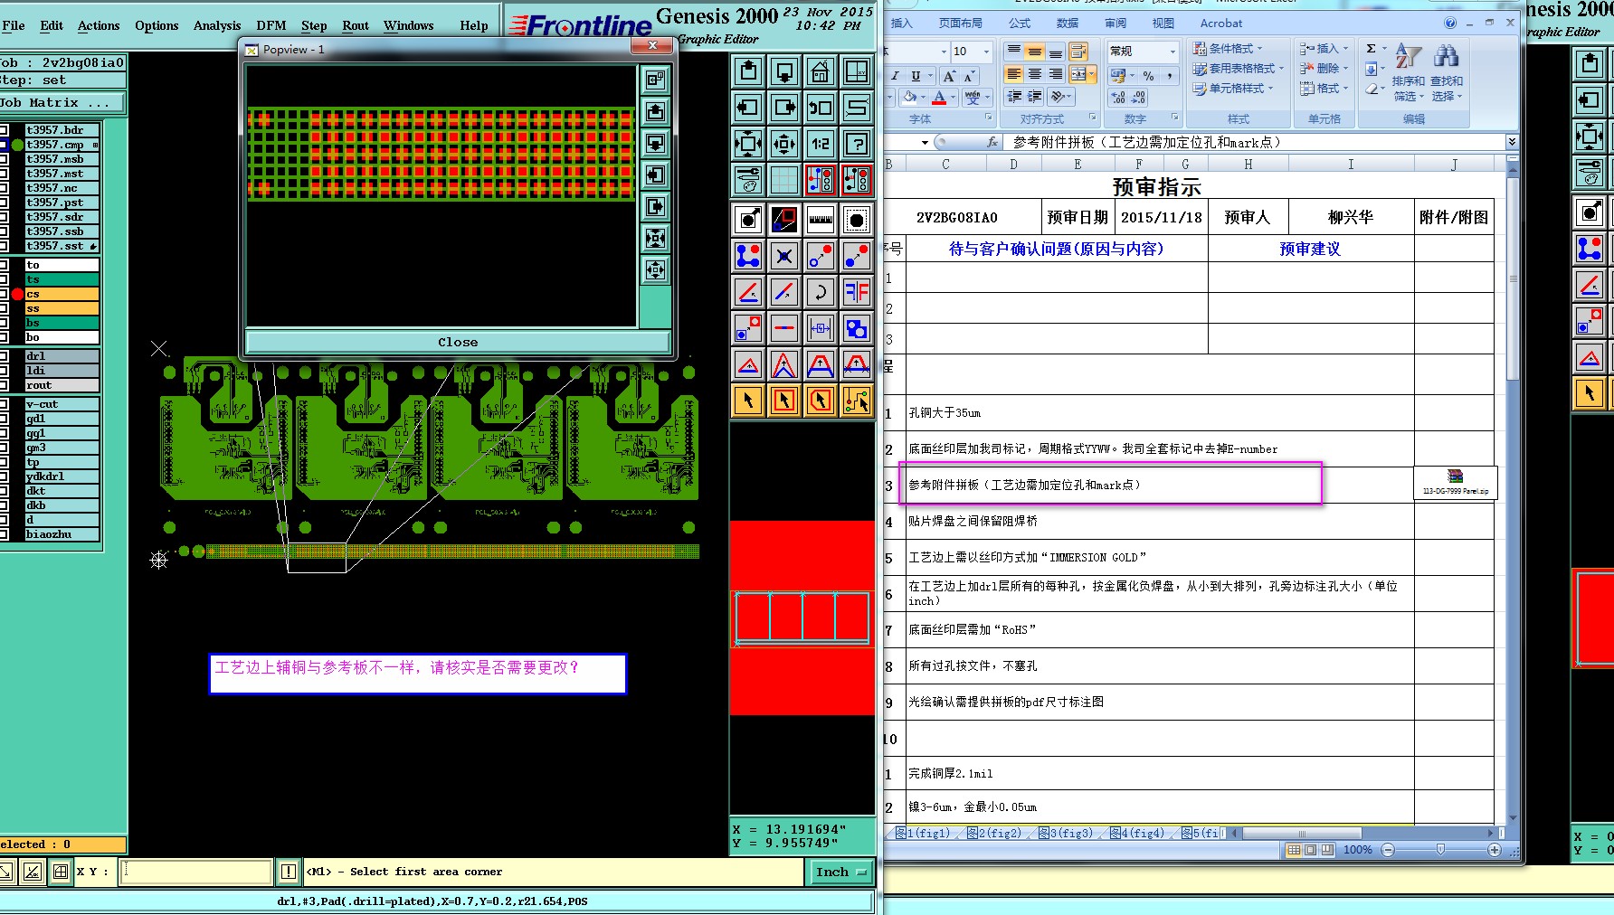
Task: Click the X Y coordinate input field
Action: [x=196, y=872]
